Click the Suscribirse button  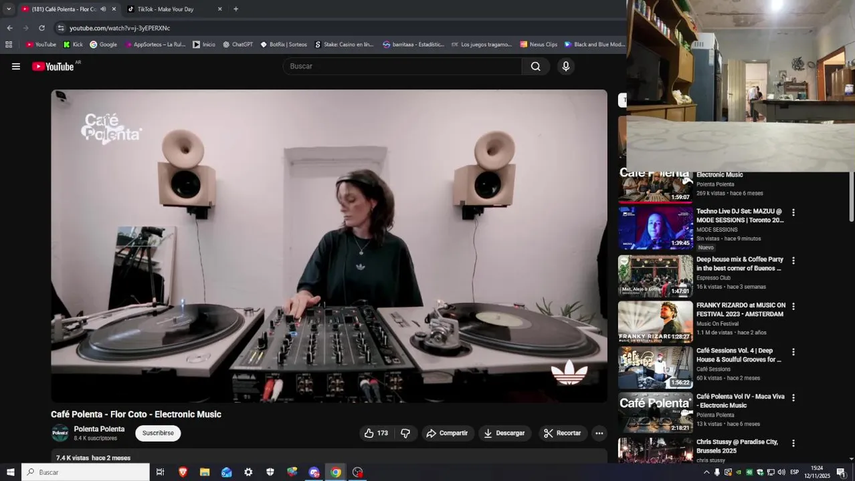[x=158, y=433]
